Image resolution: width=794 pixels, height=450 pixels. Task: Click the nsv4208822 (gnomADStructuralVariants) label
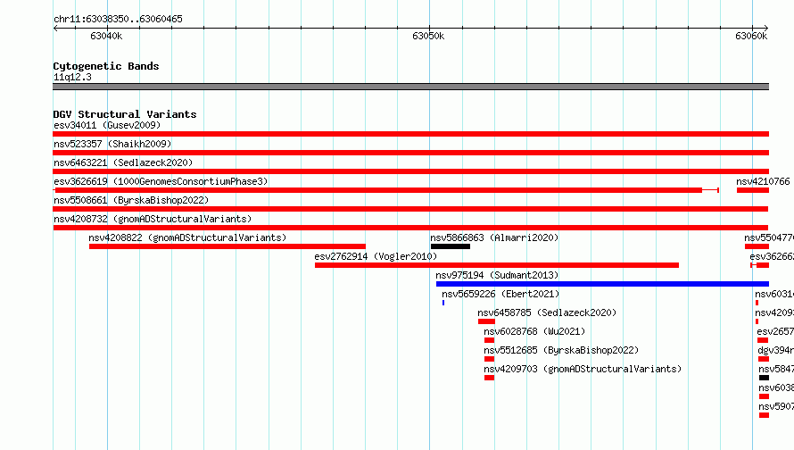pyautogui.click(x=187, y=237)
